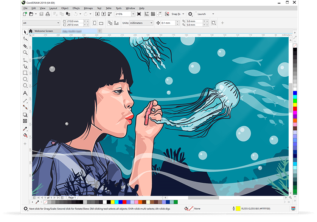Click the Launch button
Image resolution: width=317 pixels, height=222 pixels.
click(x=202, y=14)
